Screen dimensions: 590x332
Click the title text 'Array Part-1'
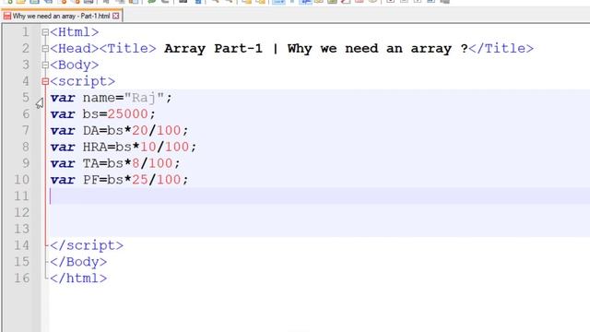click(213, 49)
